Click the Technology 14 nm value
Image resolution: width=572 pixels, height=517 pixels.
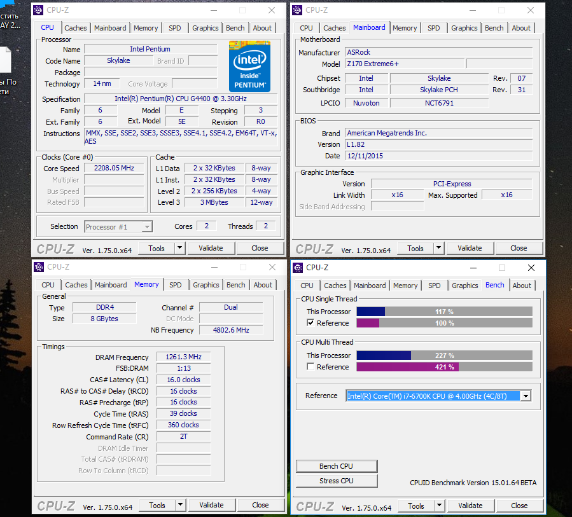coord(102,83)
